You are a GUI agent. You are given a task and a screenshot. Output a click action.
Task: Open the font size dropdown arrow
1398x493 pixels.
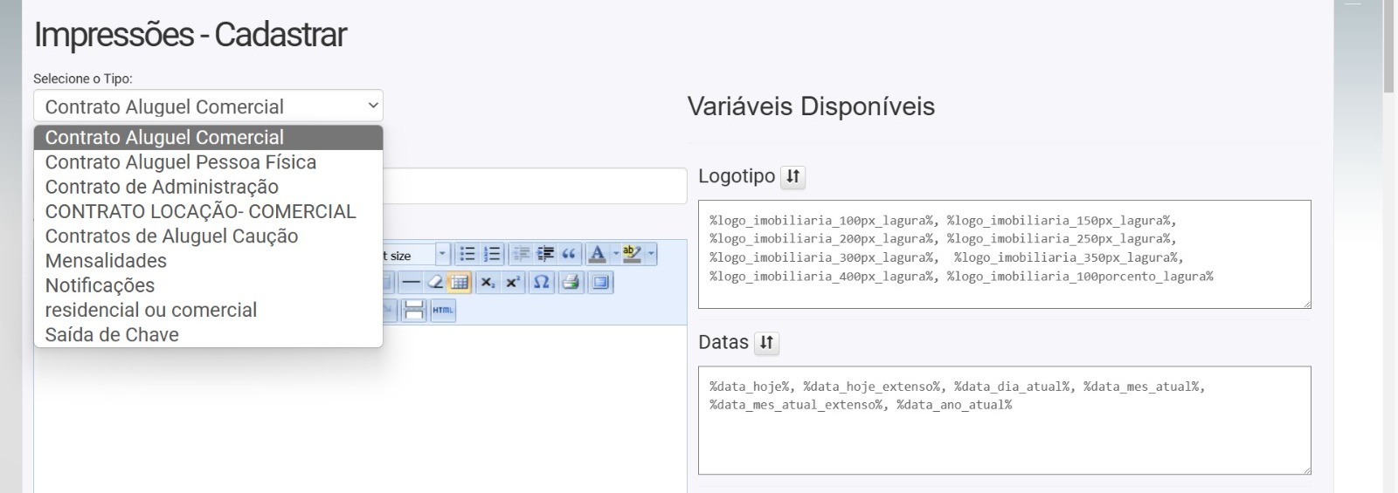[442, 254]
